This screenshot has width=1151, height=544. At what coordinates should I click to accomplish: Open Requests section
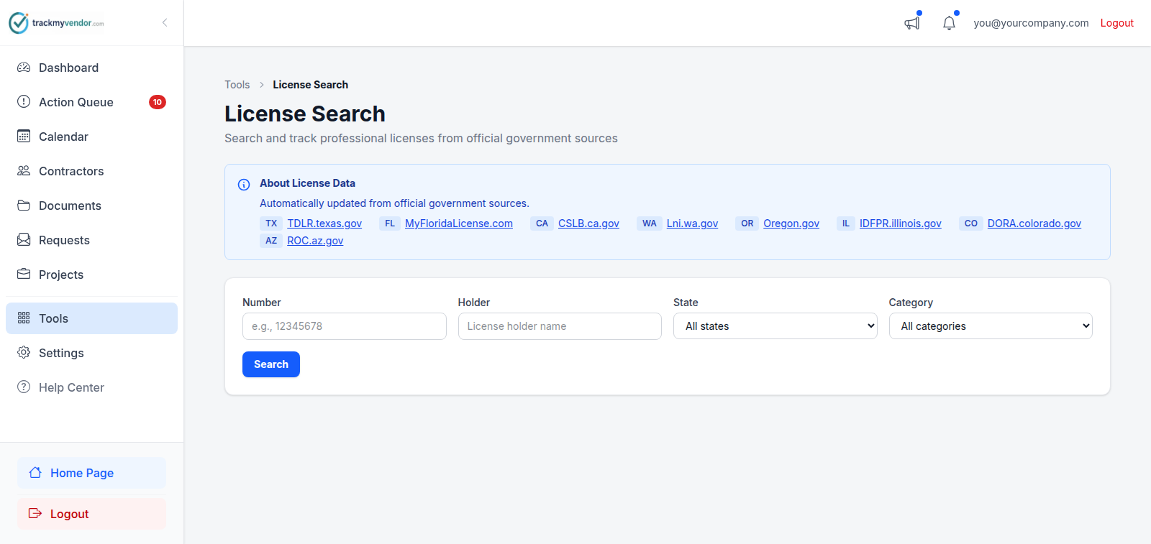[91, 240]
